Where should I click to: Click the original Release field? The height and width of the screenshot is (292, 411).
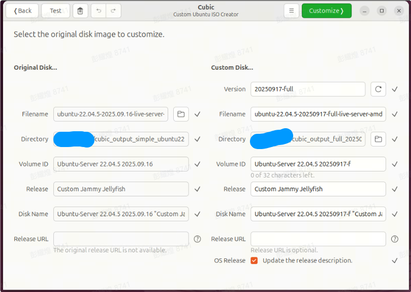(121, 189)
